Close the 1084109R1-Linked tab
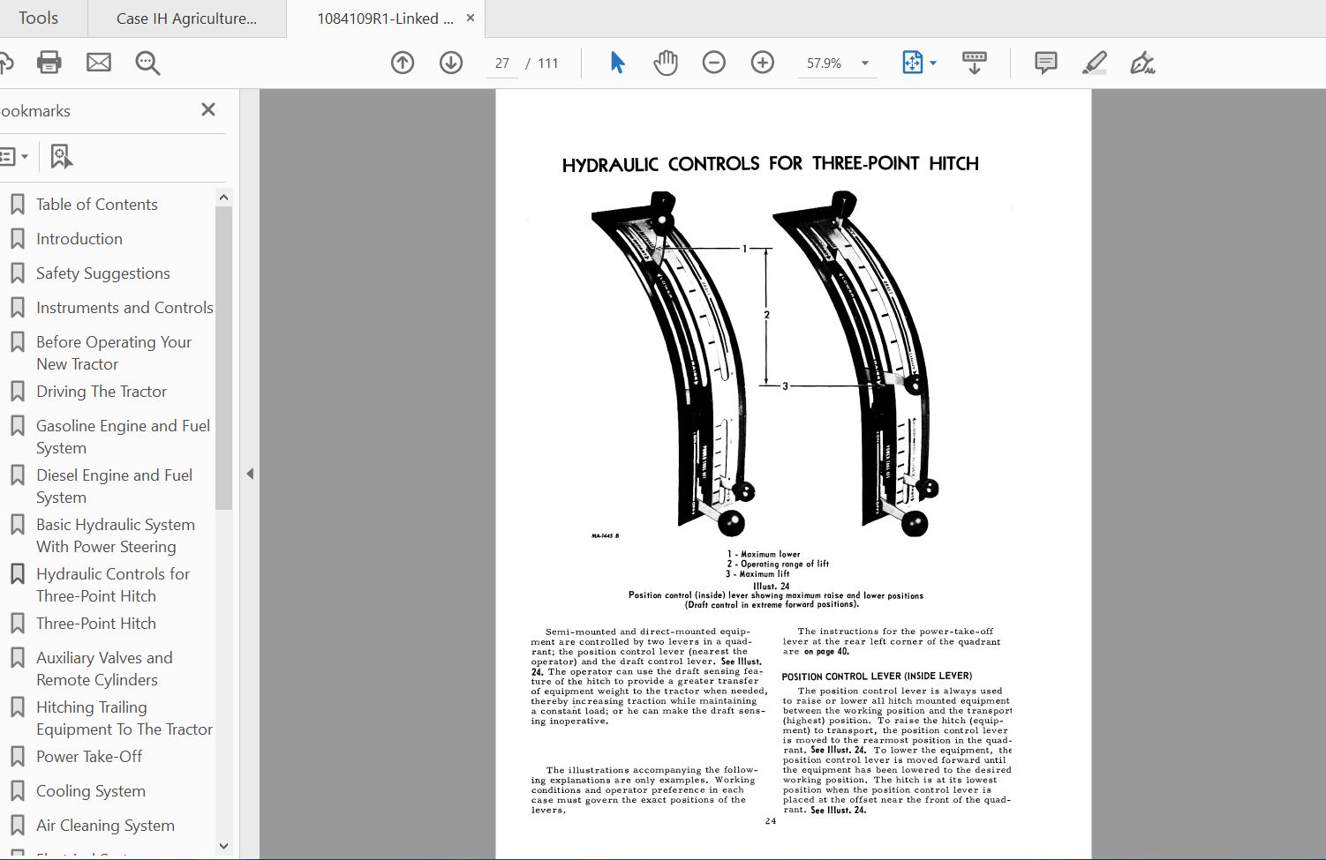This screenshot has width=1326, height=860. (470, 18)
